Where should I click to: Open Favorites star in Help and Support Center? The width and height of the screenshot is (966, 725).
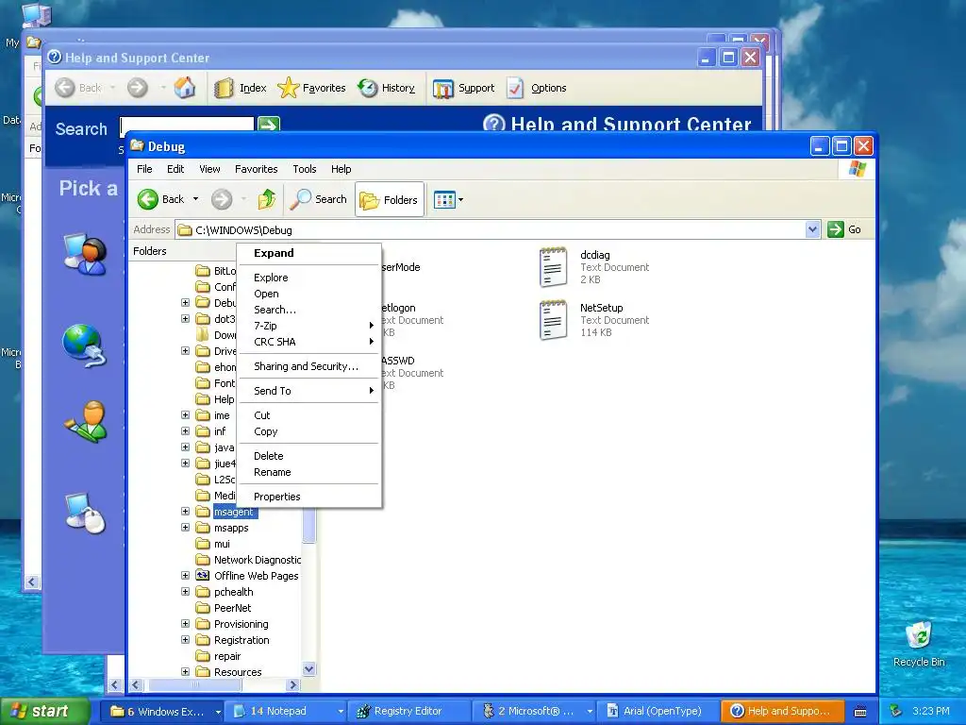click(311, 88)
